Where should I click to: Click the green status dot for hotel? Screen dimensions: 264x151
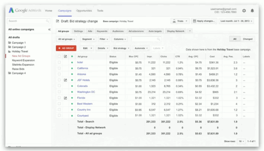(72, 63)
